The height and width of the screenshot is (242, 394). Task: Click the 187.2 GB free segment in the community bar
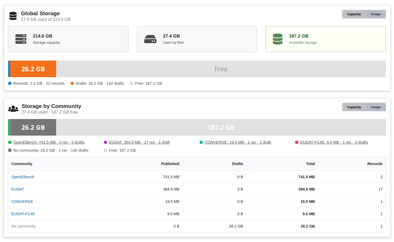[221, 127]
